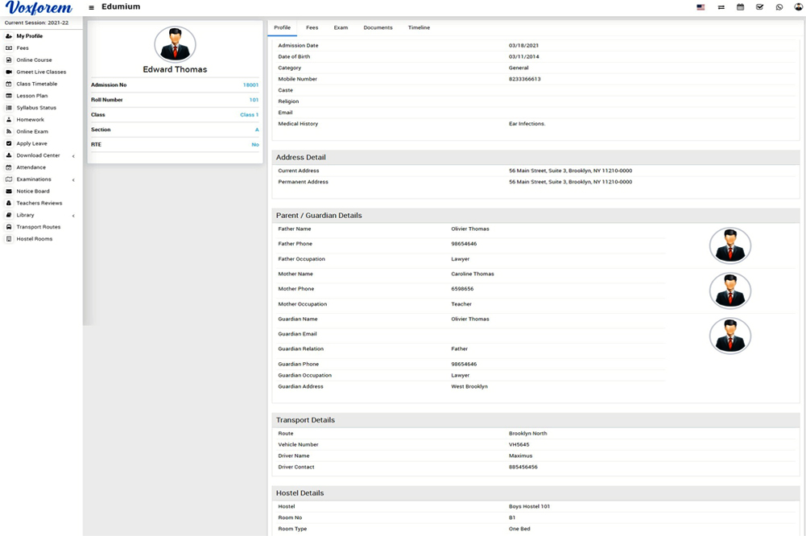Click the father's photo thumbnail
This screenshot has height=536, width=806.
coord(730,245)
